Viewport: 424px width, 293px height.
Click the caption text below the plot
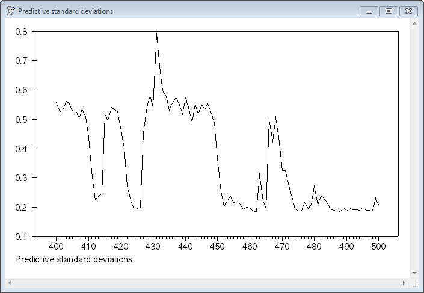[73, 259]
